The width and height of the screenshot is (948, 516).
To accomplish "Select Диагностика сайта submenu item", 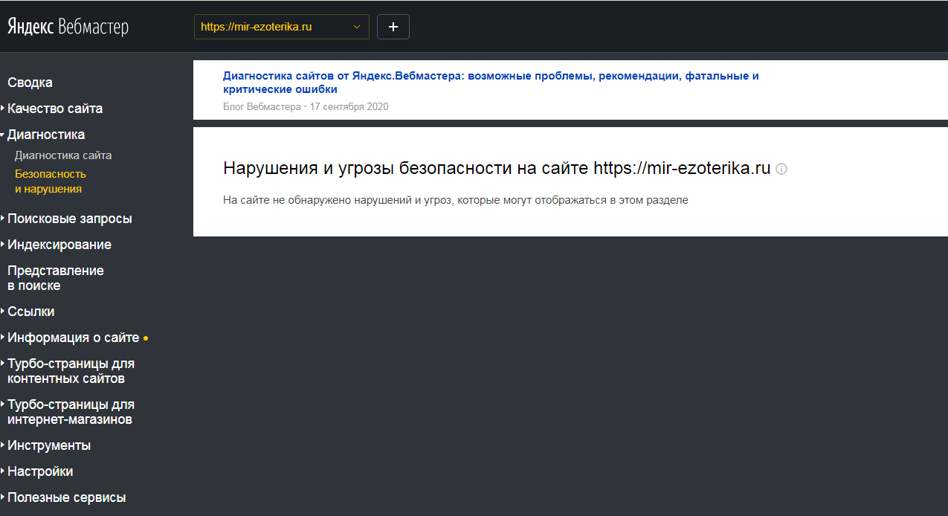I will (63, 155).
